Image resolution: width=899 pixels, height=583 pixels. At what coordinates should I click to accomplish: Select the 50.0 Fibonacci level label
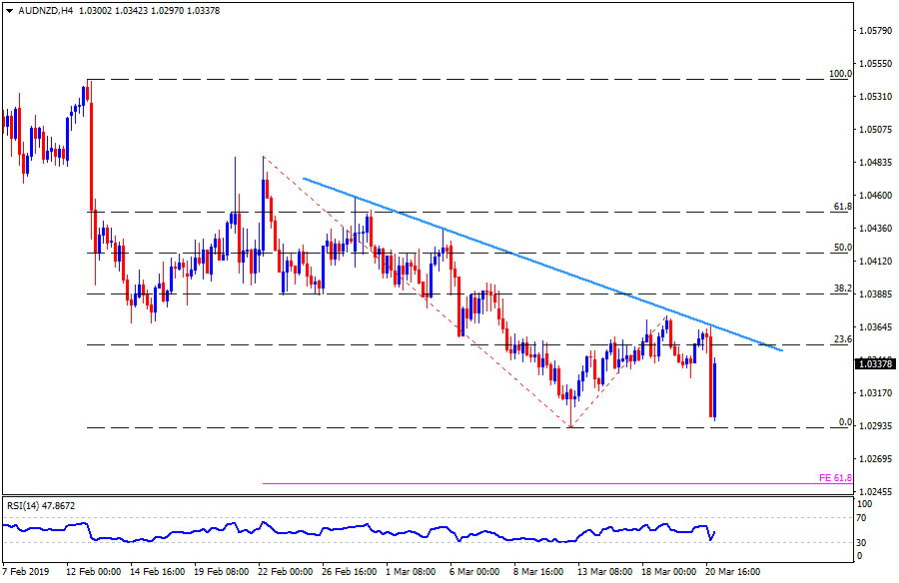[x=842, y=248]
